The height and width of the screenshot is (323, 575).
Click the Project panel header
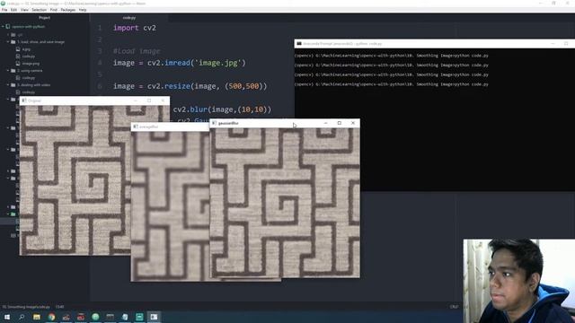point(44,18)
